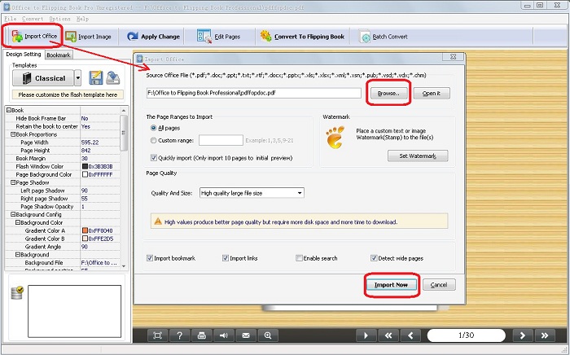This screenshot has height=355, width=570.
Task: Open the Batch Convert tool
Action: pyautogui.click(x=384, y=37)
